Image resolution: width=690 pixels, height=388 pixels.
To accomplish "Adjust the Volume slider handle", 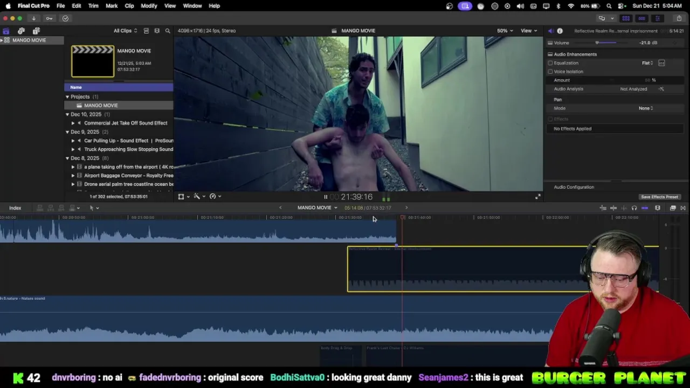I will [597, 43].
